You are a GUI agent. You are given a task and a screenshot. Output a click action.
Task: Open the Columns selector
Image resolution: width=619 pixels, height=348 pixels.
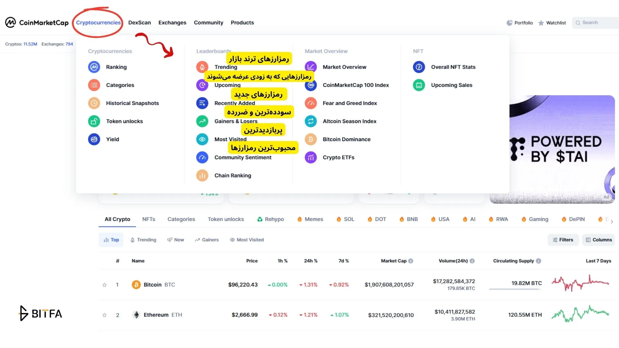(598, 240)
